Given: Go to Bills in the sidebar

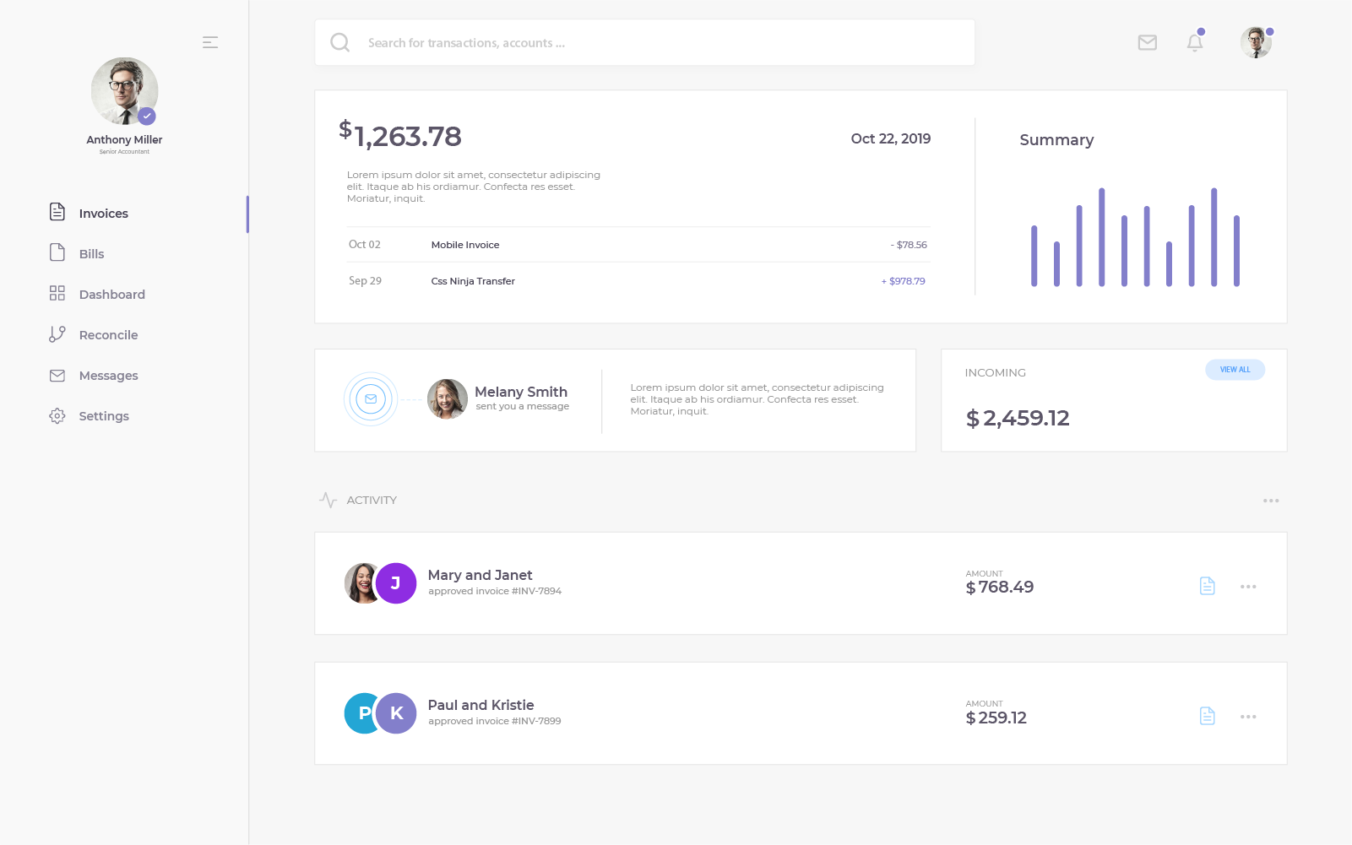Looking at the screenshot, I should (91, 254).
